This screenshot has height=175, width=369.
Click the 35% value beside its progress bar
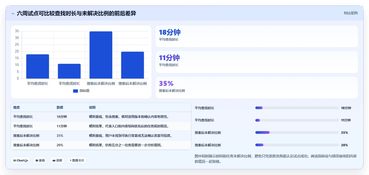pyautogui.click(x=344, y=133)
